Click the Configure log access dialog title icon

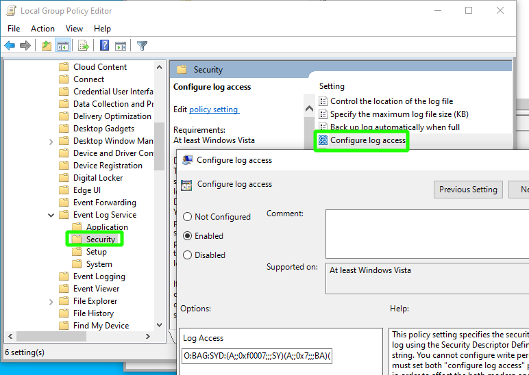187,160
